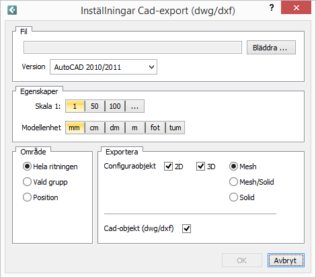The width and height of the screenshot is (316, 278).
Task: Click the teal back arrow icon
Action: point(12,10)
